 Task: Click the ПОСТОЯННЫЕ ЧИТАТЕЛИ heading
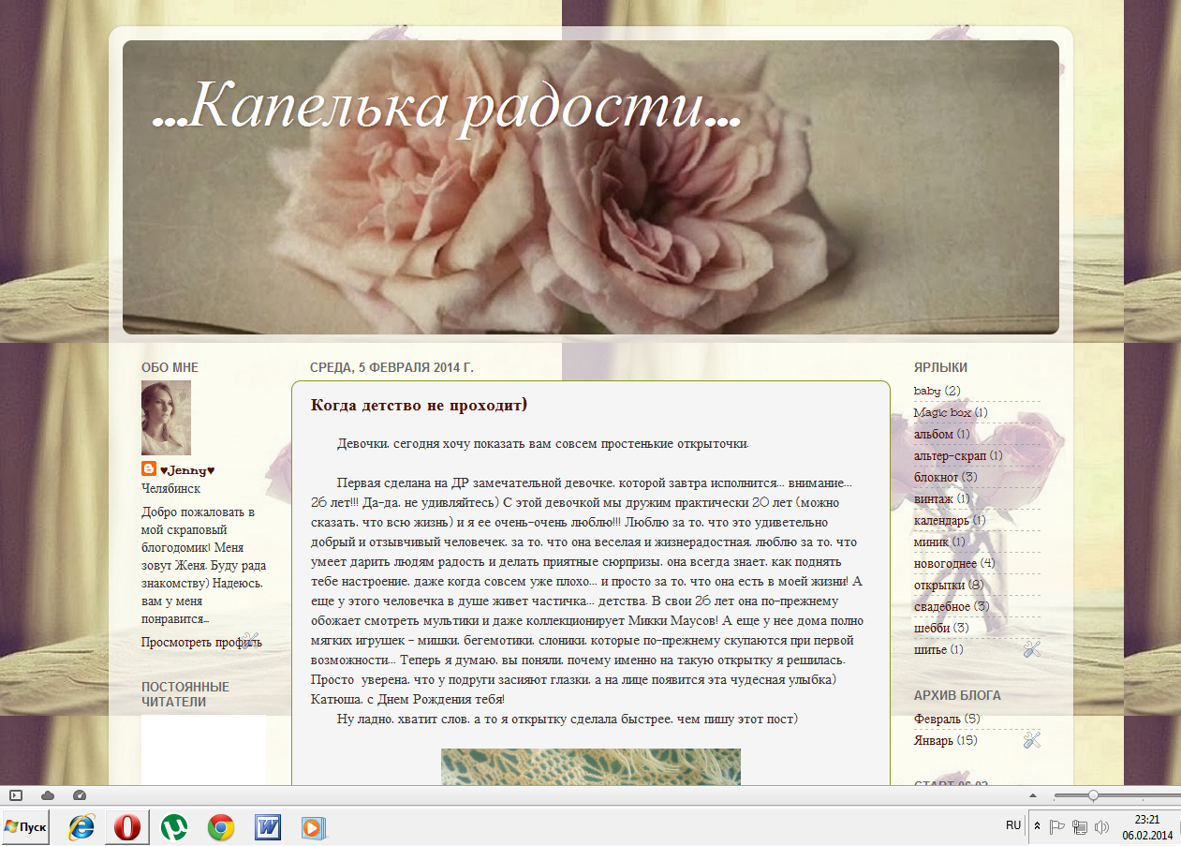tap(185, 694)
